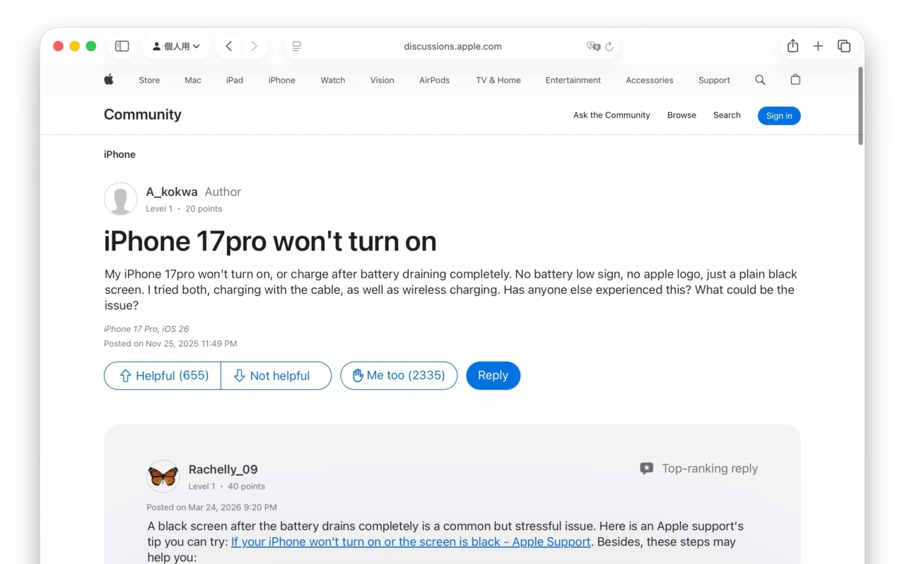The image size is (905, 564).
Task: Reload the page with refresh icon
Action: tap(609, 47)
